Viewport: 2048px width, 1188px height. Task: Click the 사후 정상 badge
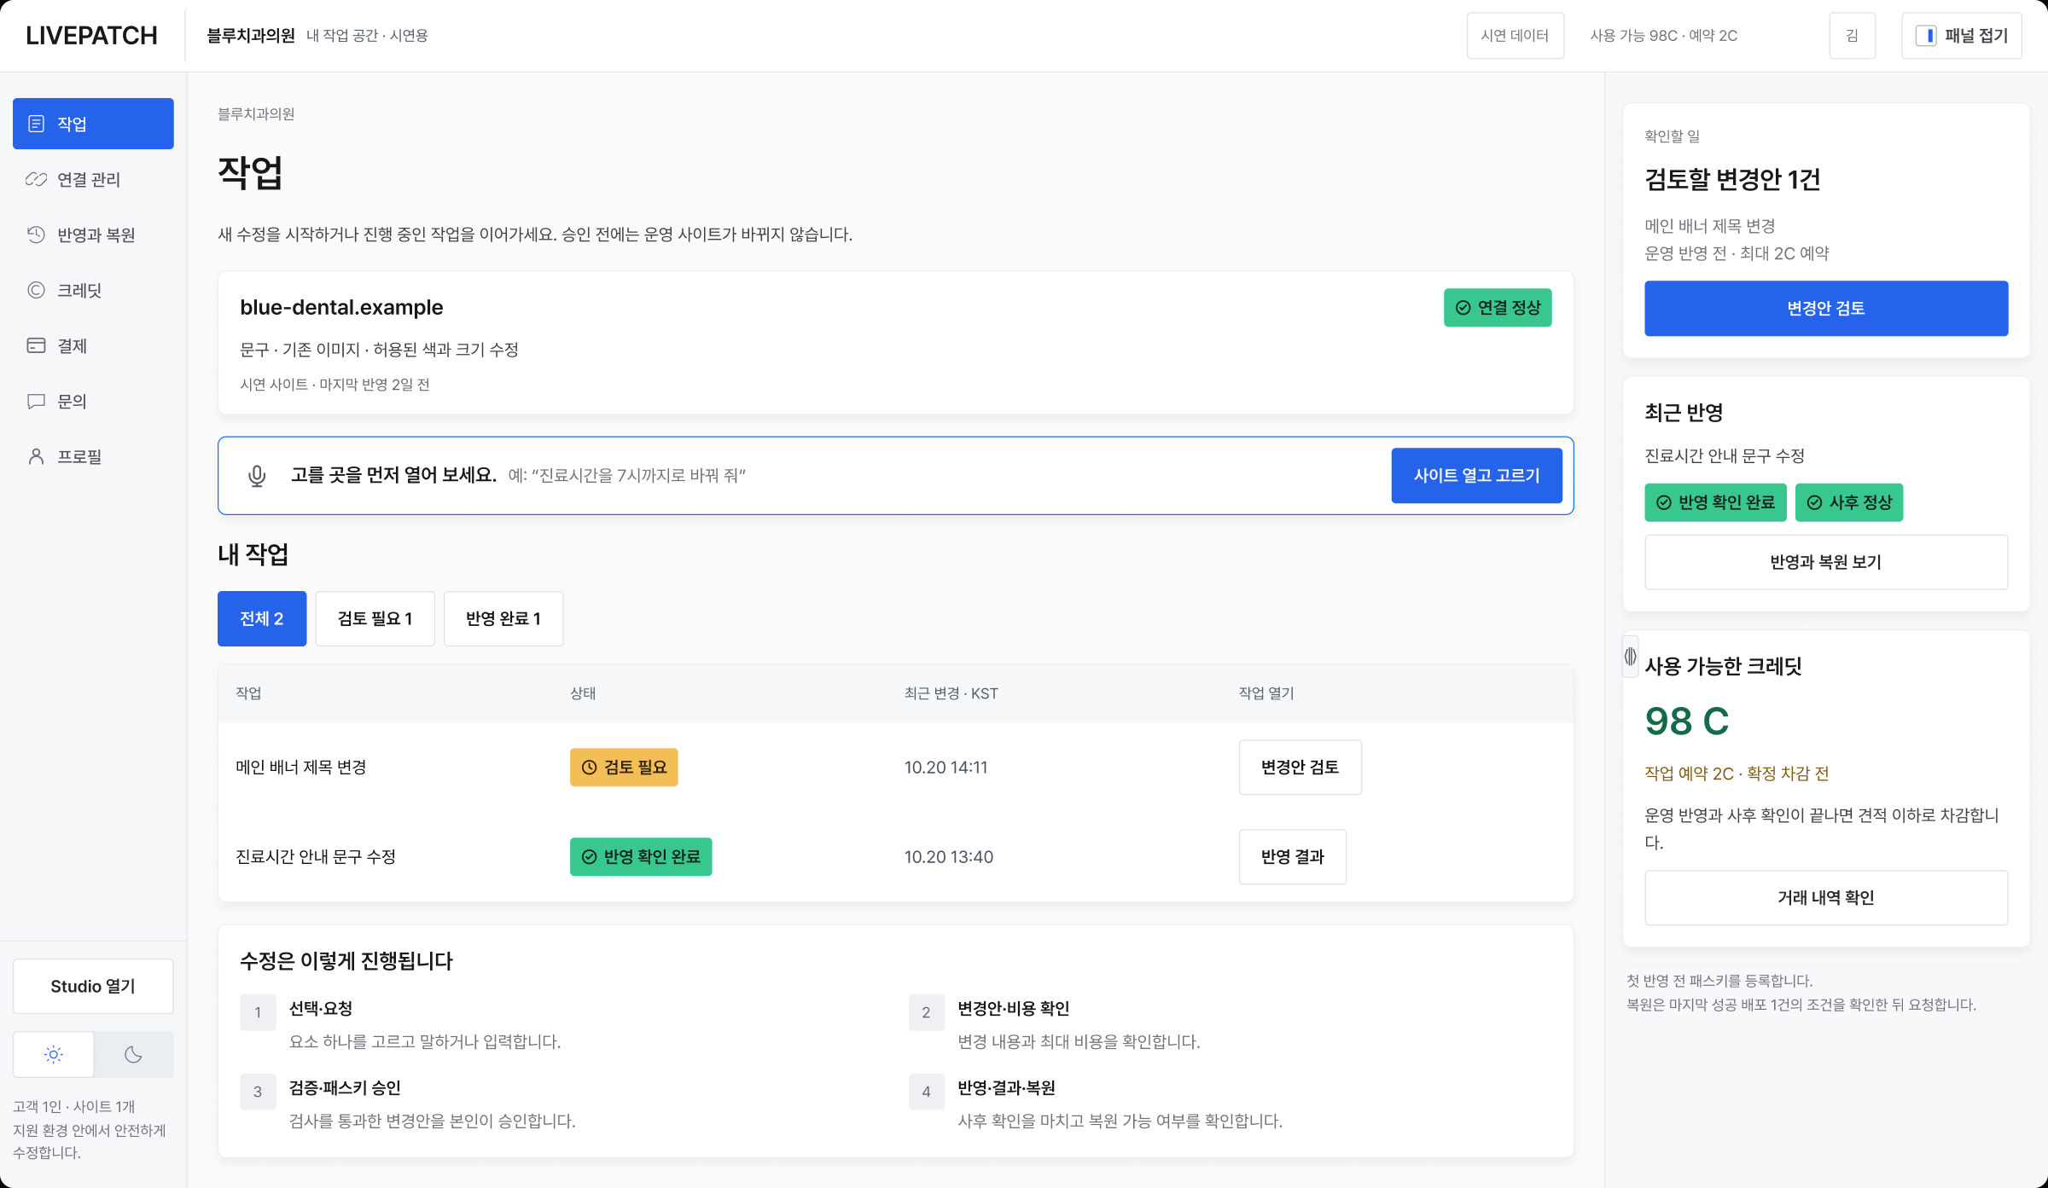(1849, 502)
